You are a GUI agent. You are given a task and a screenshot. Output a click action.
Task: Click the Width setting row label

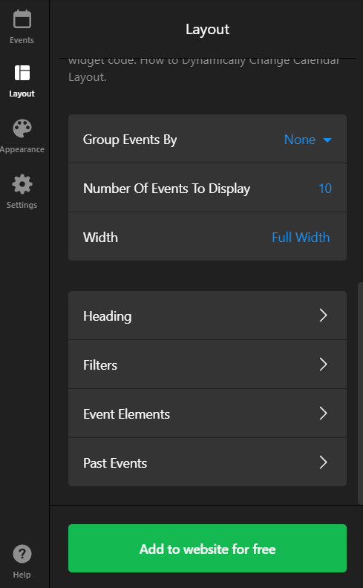100,238
